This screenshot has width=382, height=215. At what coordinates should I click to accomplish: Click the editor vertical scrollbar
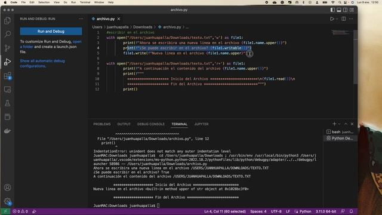pyautogui.click(x=356, y=57)
